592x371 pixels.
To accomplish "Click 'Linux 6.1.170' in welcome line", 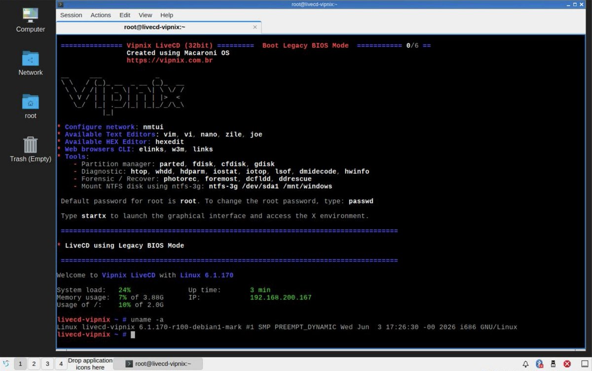I will click(207, 275).
